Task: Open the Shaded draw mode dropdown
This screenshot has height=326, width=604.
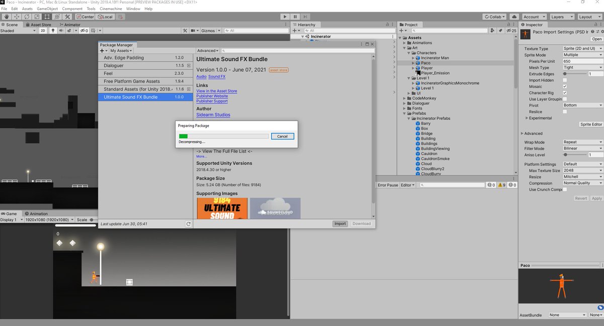Action: click(19, 31)
